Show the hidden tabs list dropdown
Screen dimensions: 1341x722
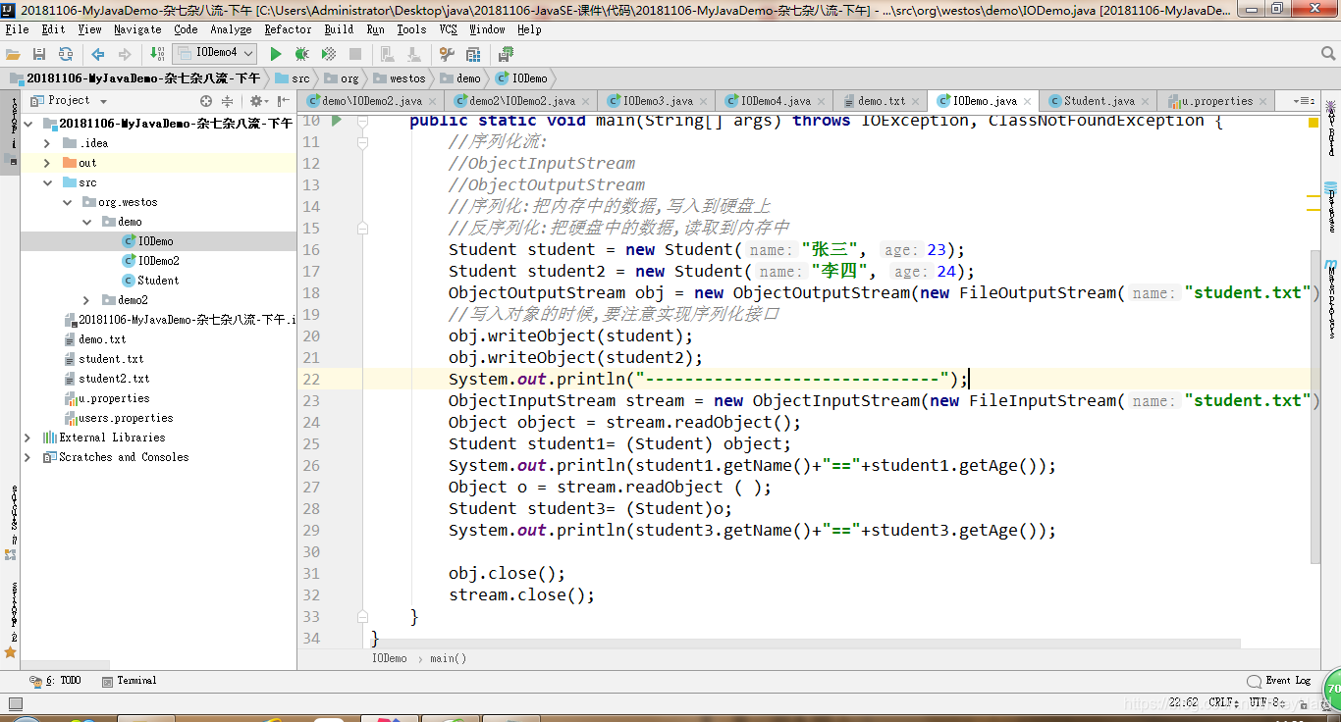click(1303, 100)
